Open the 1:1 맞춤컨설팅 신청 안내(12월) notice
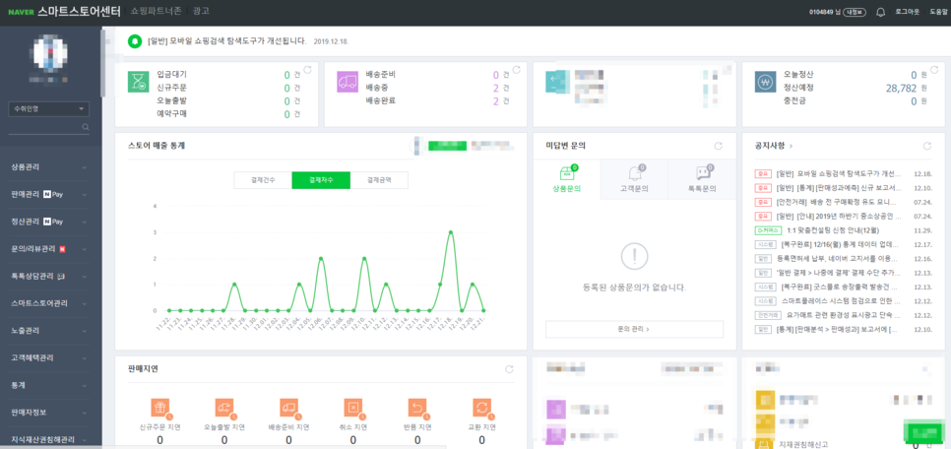The image size is (951, 449). [x=832, y=230]
